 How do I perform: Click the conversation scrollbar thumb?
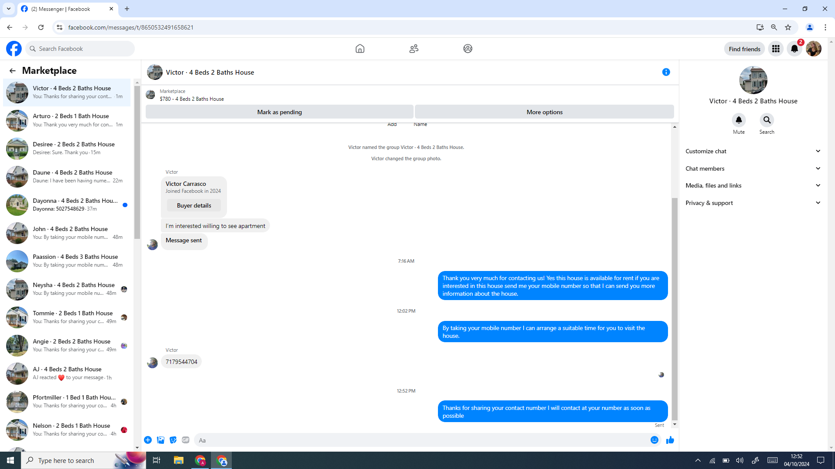point(675,309)
